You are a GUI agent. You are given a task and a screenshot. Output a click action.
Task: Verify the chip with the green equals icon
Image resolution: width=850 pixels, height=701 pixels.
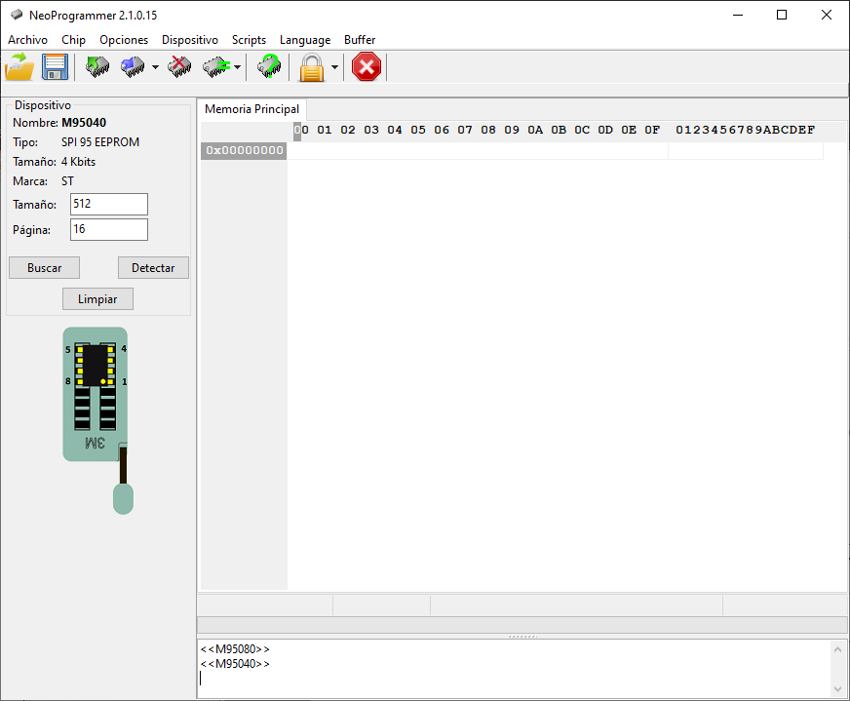[x=216, y=66]
